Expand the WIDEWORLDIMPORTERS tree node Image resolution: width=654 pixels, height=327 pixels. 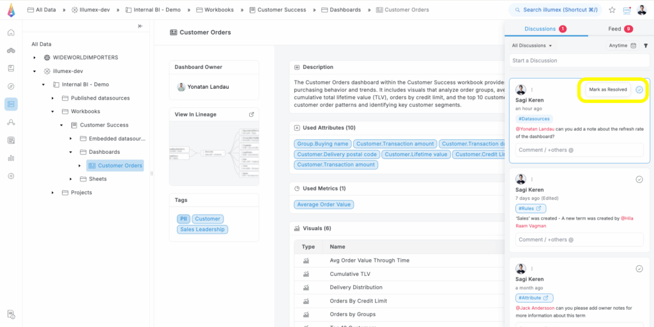pyautogui.click(x=34, y=57)
